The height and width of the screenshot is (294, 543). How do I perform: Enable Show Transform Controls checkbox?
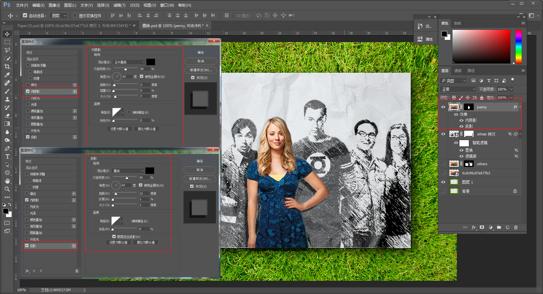75,15
